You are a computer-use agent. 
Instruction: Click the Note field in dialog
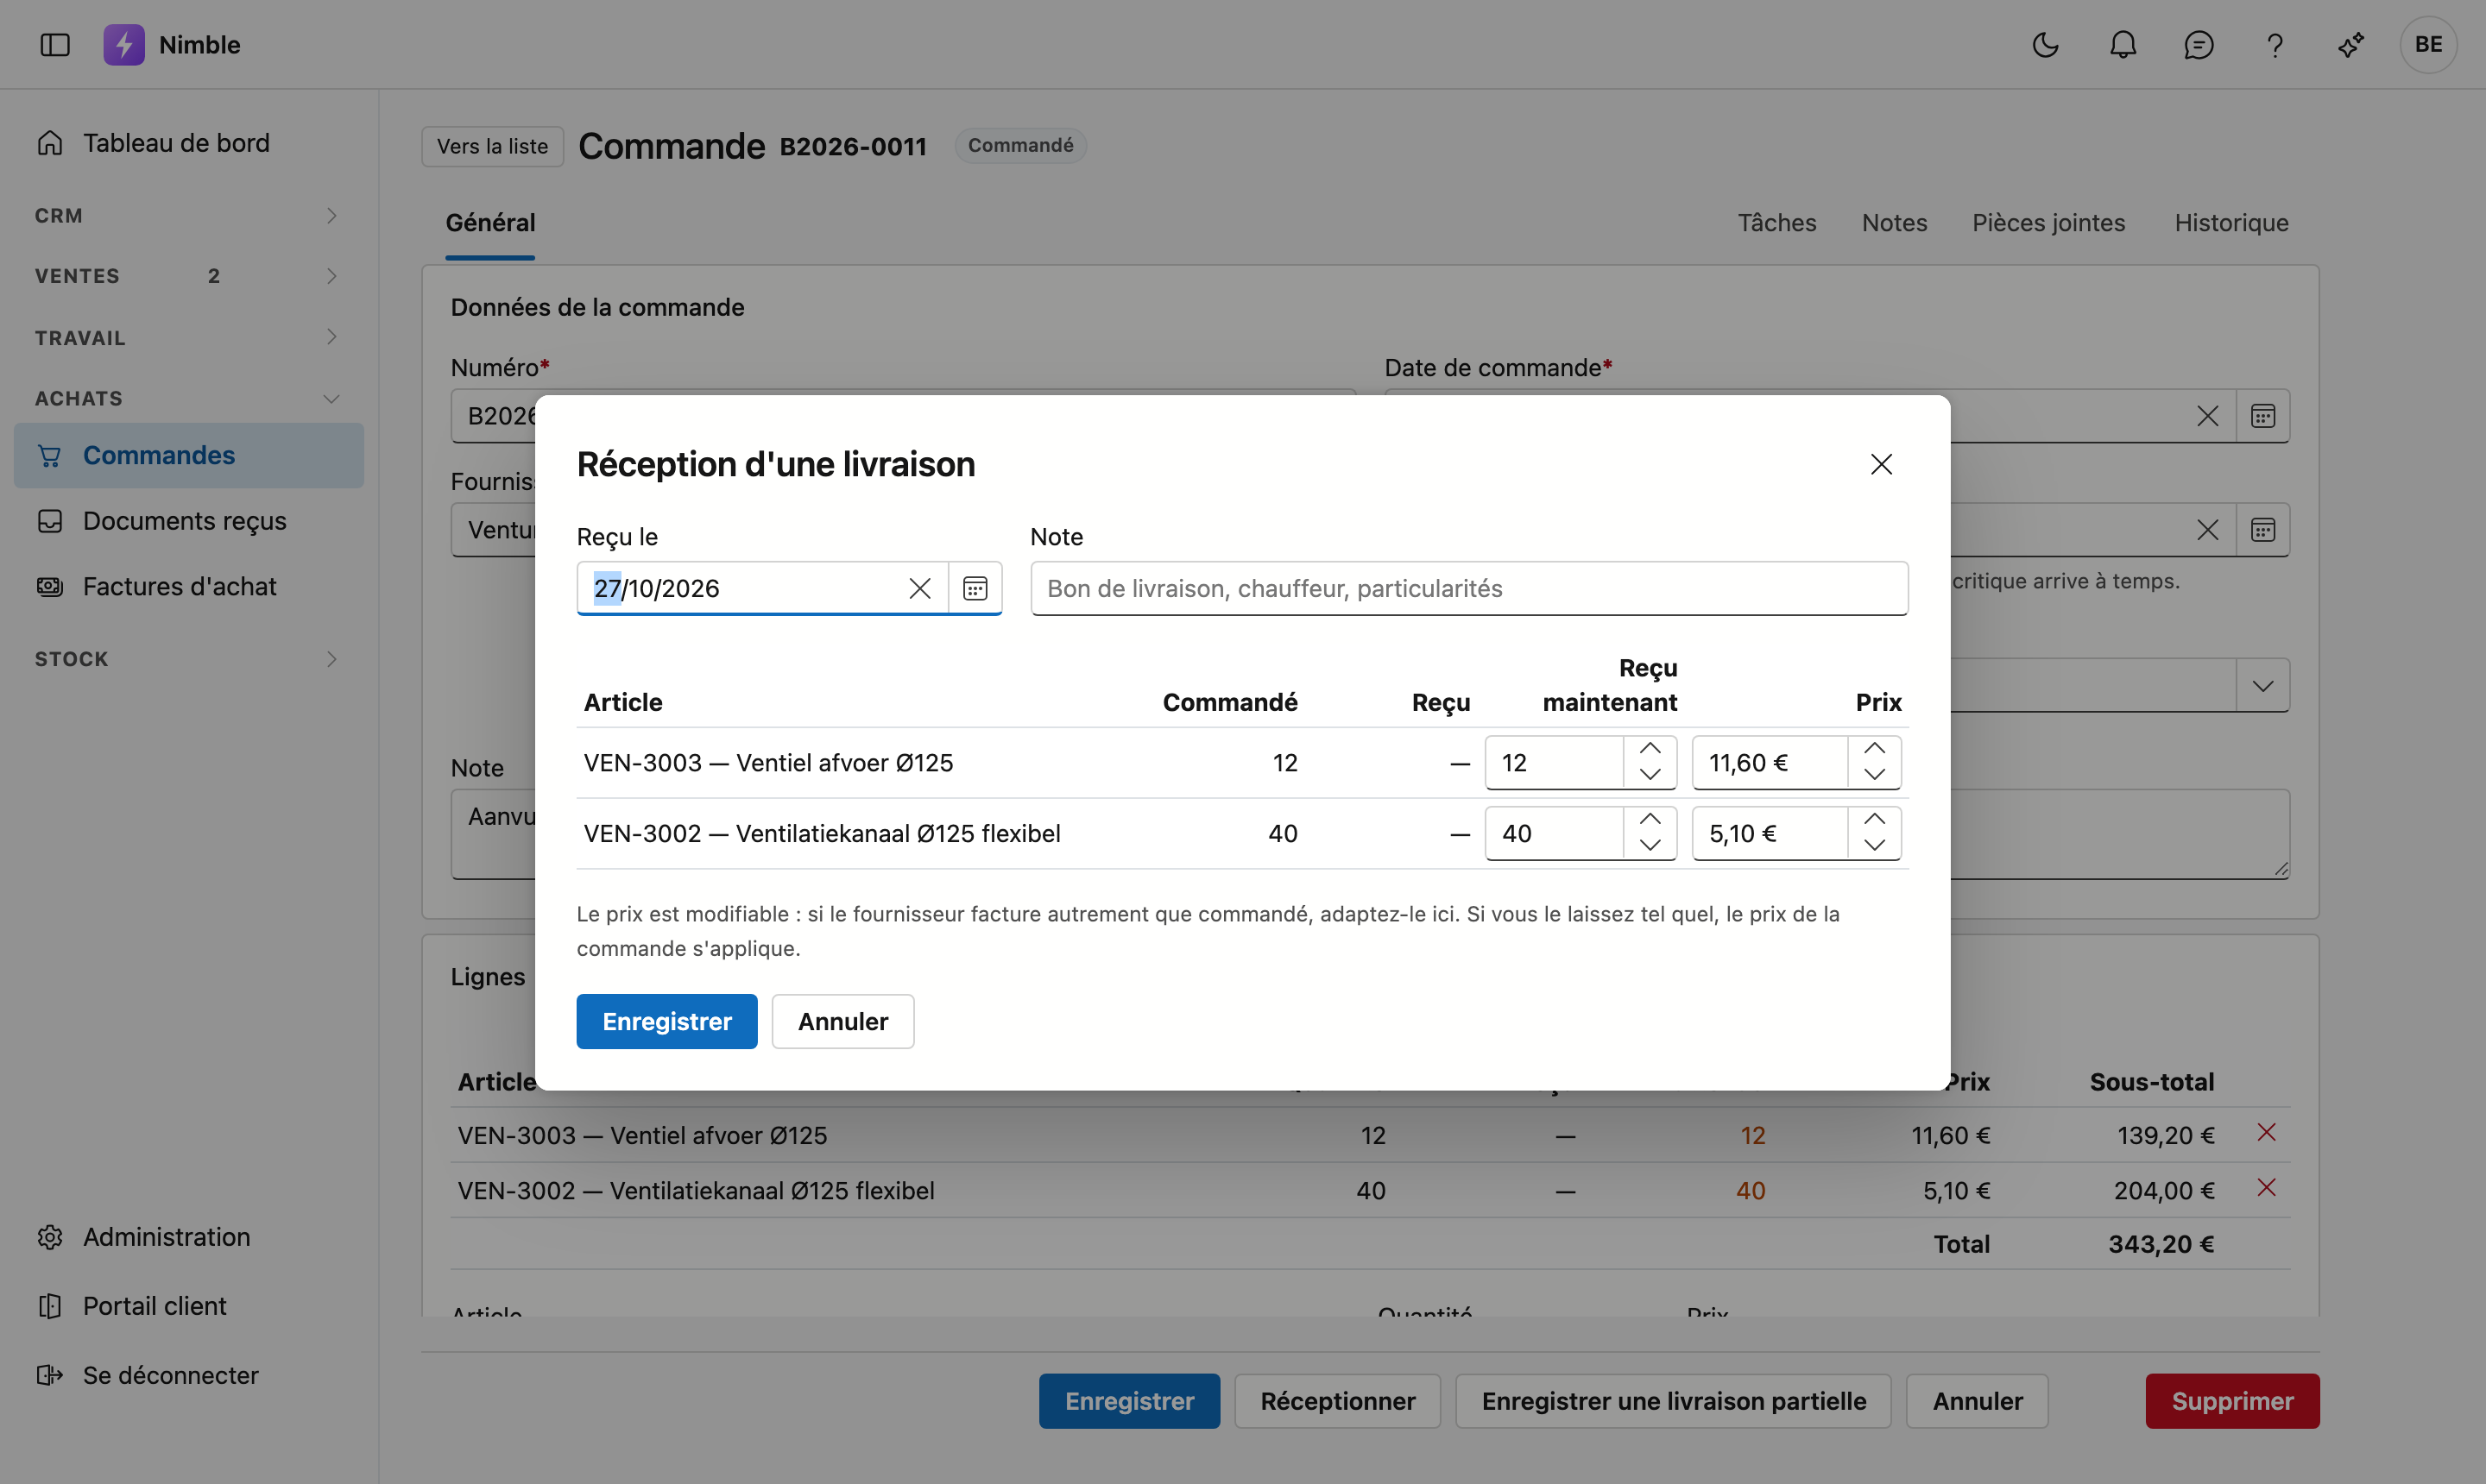(1468, 588)
